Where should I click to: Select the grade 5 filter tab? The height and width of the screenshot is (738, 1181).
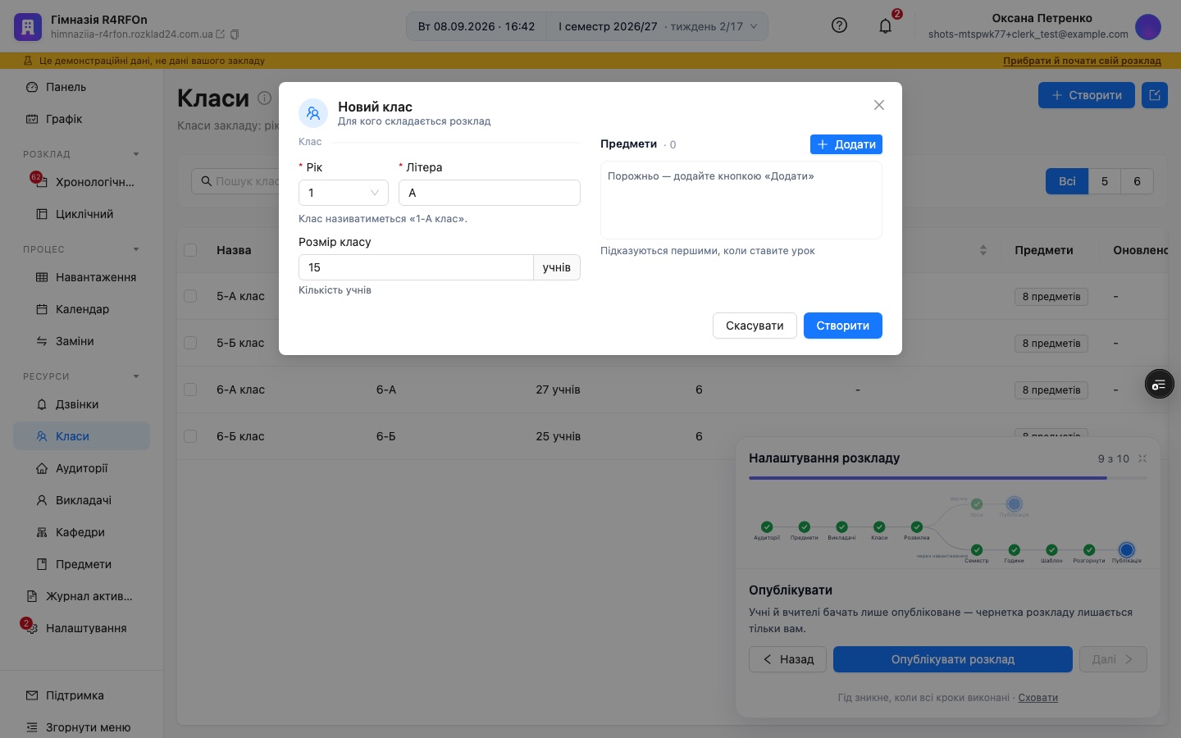[1105, 181]
